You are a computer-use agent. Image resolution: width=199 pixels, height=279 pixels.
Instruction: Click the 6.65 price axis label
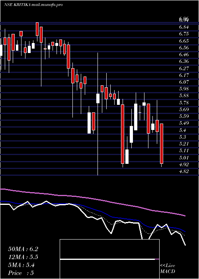pyautogui.click(x=184, y=41)
